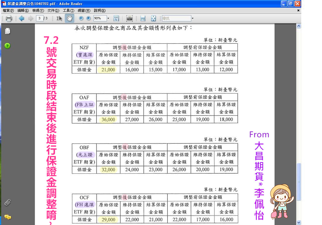Open the 檢視(V) menu
The height and width of the screenshot is (225, 322).
(38, 11)
